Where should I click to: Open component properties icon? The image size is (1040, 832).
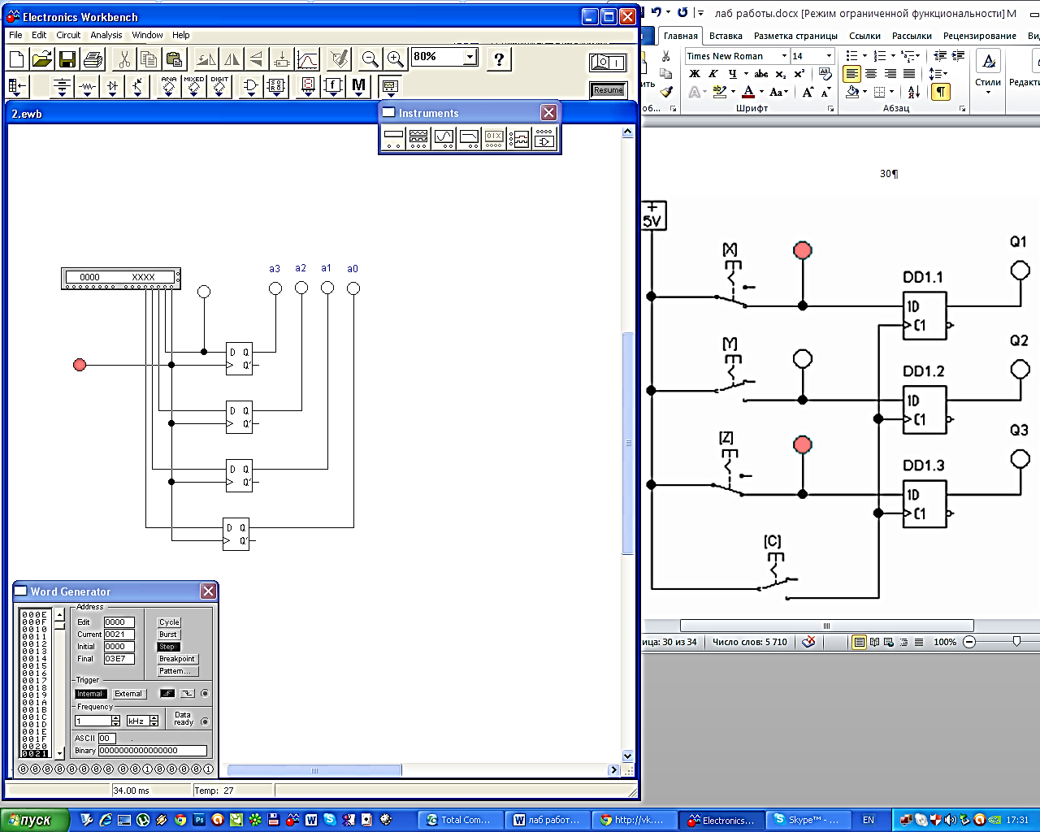340,58
